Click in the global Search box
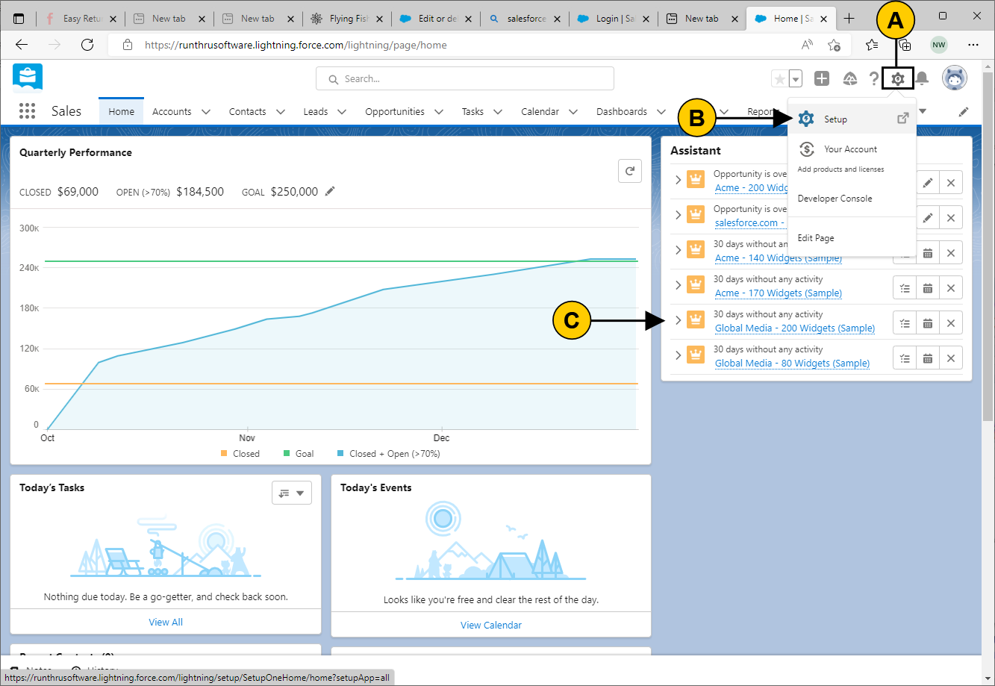 (464, 78)
